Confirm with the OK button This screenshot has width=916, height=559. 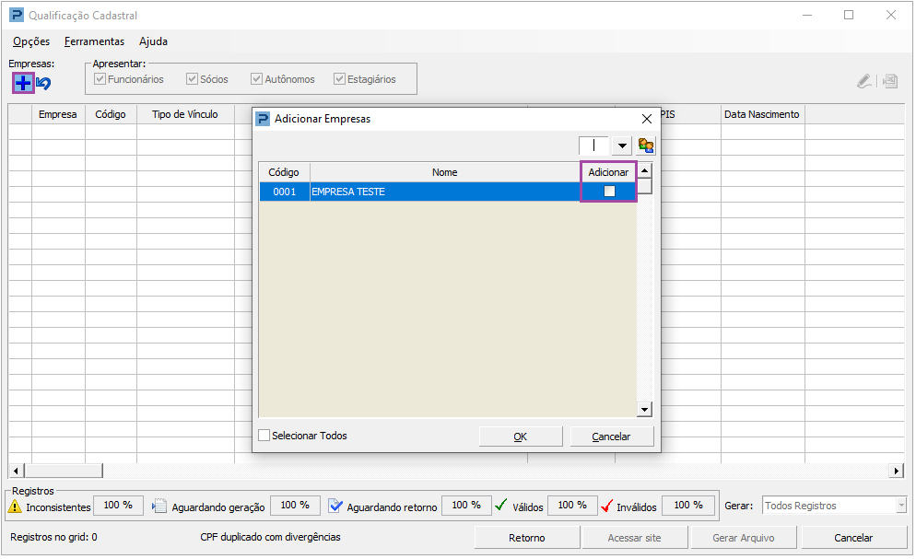click(521, 437)
